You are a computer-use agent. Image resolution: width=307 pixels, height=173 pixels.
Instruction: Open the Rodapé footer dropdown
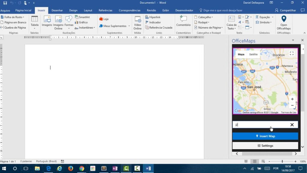point(202,22)
